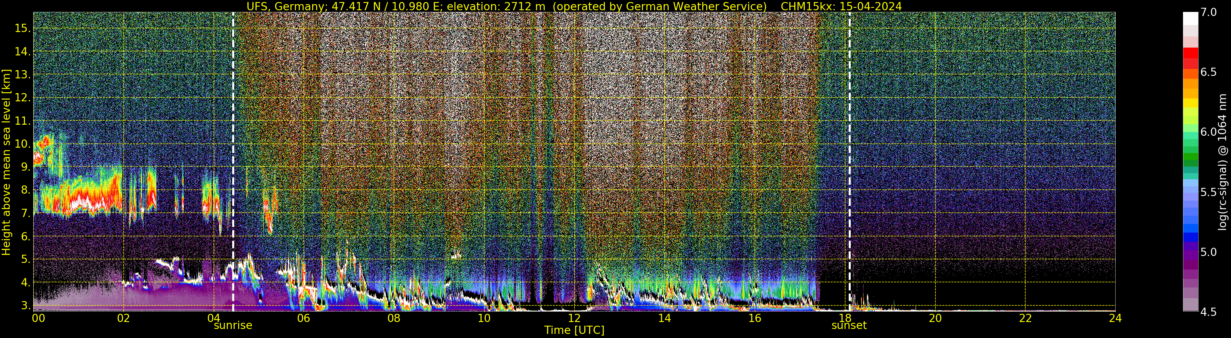1231x338 pixels.
Task: Click the white top segment of the colorbar
Action: [1190, 18]
